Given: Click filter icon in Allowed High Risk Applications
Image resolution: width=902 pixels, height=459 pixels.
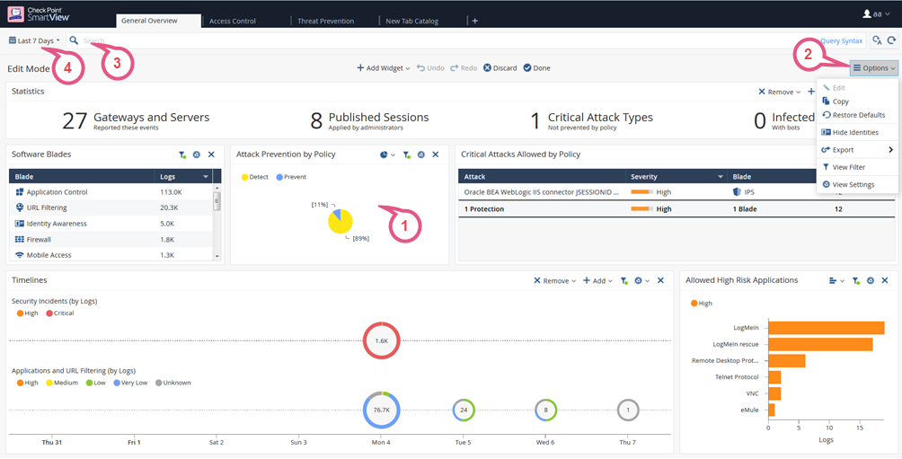Looking at the screenshot, I should click(856, 280).
